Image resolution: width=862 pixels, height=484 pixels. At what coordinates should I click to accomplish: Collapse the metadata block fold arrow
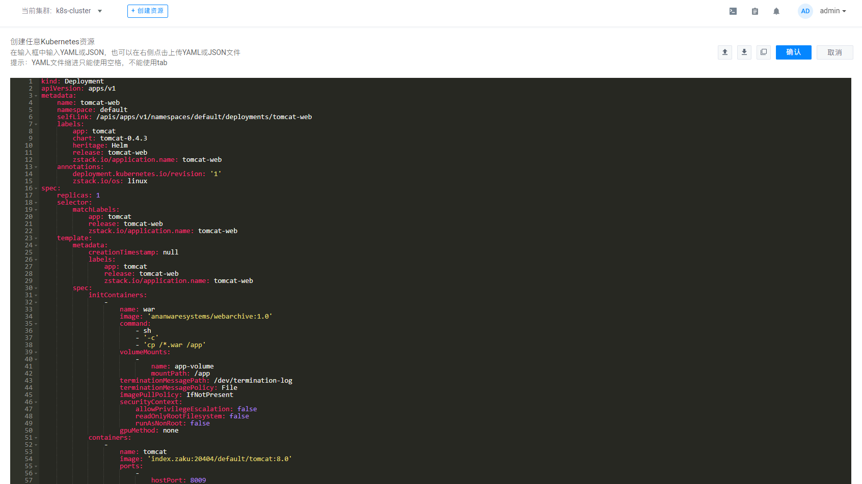(x=35, y=95)
